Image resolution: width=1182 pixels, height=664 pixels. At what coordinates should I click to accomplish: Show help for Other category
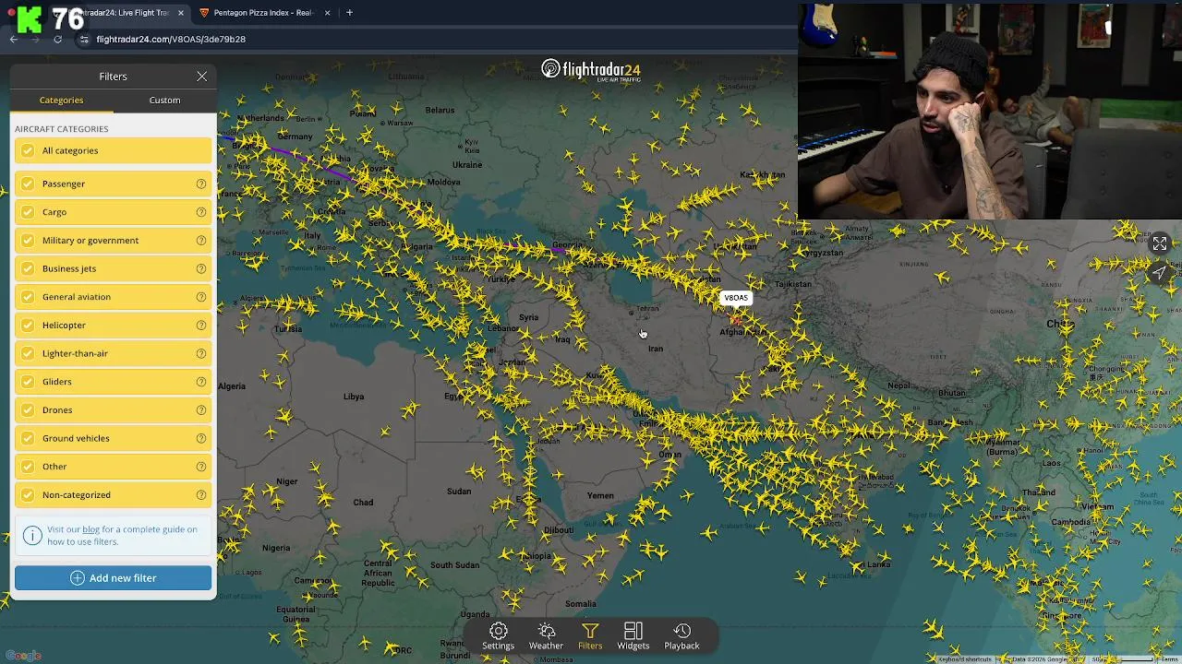(200, 467)
